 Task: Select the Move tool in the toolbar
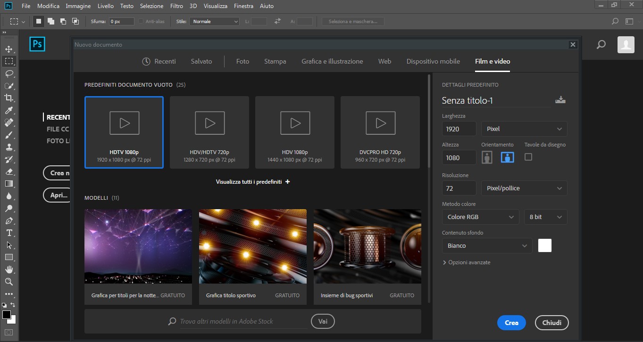point(9,49)
